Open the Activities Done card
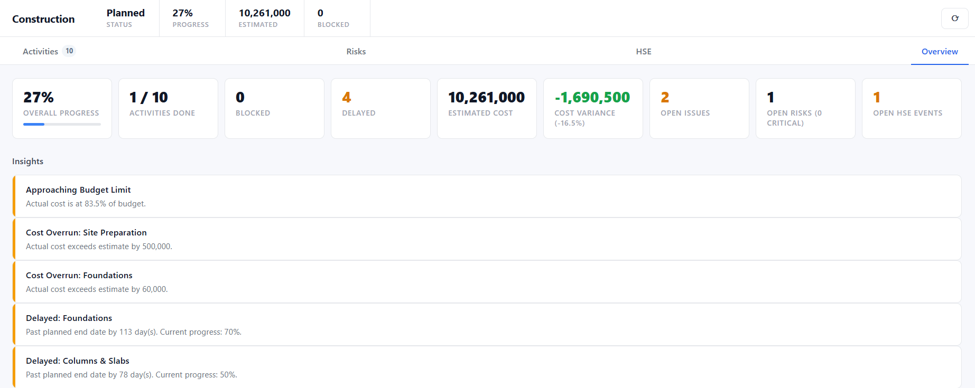 click(168, 109)
